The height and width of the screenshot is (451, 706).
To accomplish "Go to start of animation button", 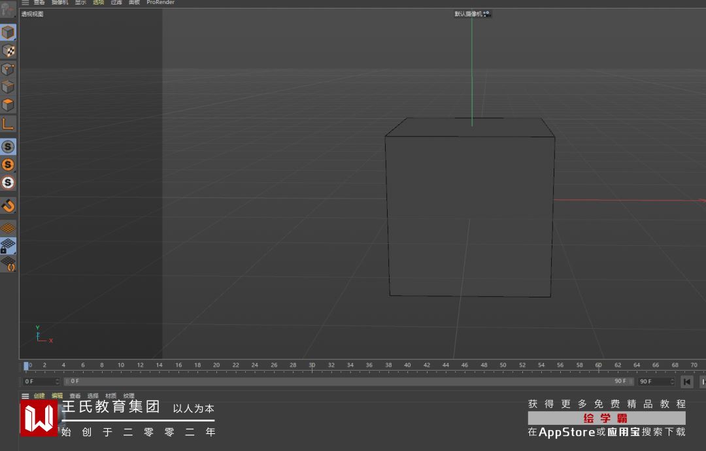I will [x=686, y=382].
